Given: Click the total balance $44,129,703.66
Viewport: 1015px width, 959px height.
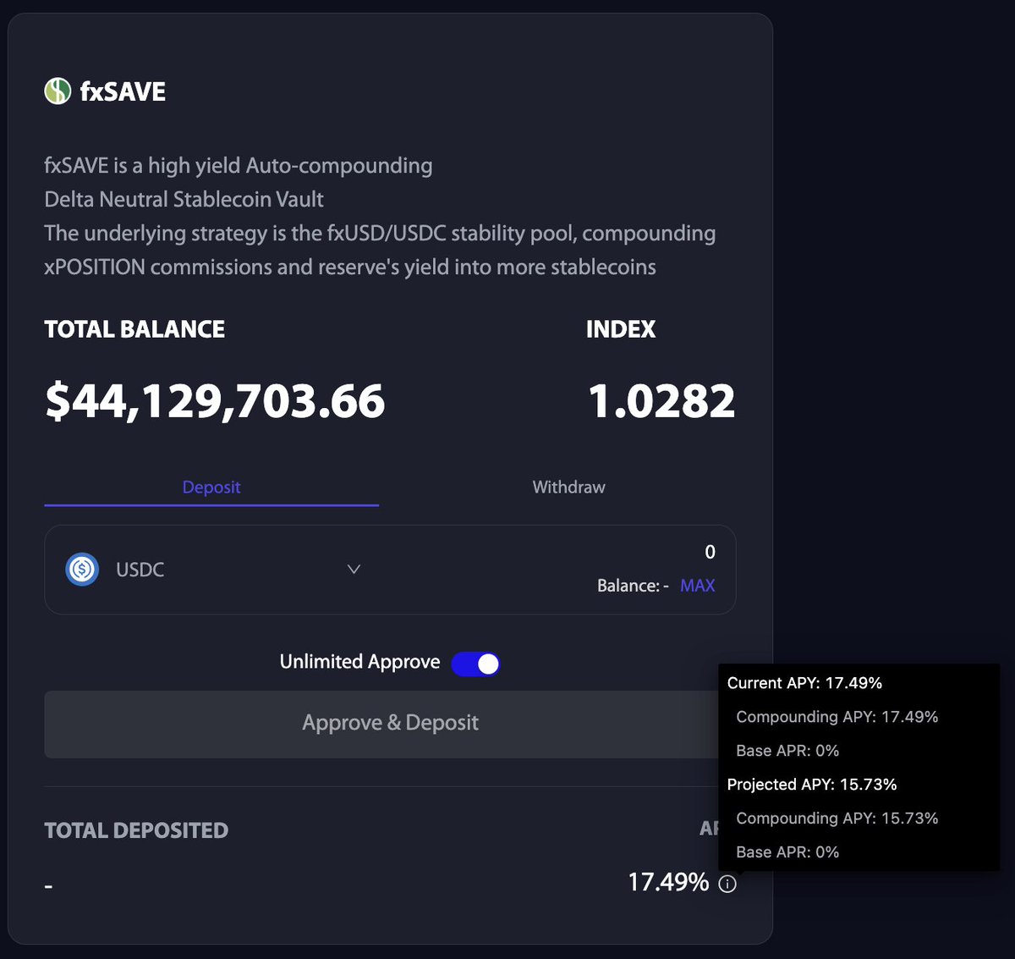Looking at the screenshot, I should (x=215, y=400).
